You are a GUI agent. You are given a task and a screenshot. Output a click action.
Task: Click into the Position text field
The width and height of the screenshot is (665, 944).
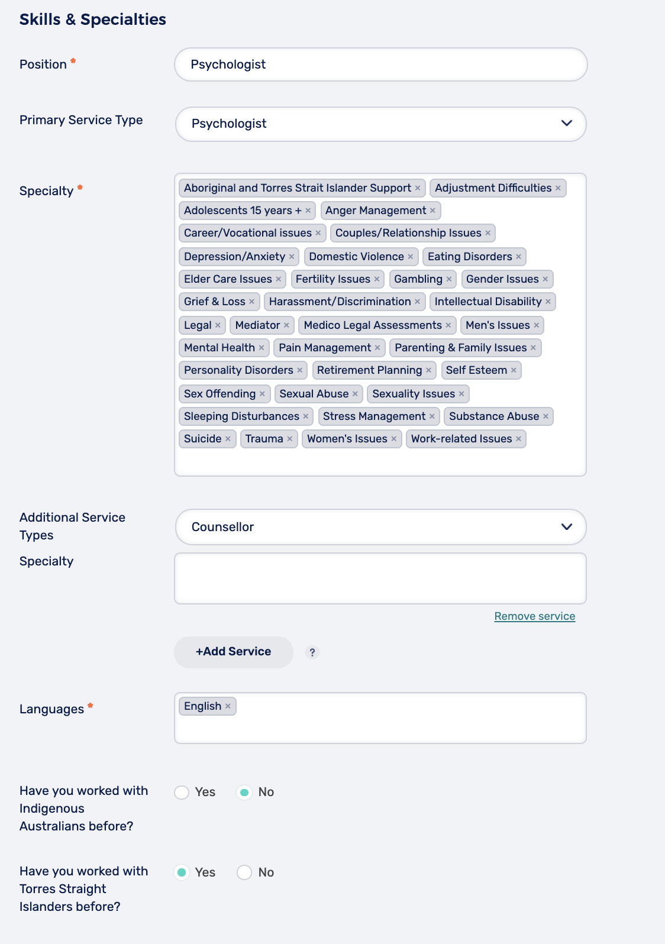click(x=380, y=64)
